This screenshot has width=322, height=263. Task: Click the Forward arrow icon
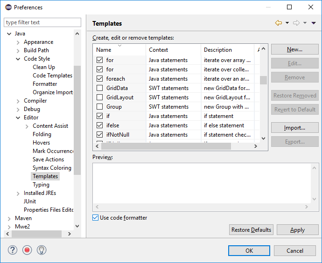click(x=296, y=23)
